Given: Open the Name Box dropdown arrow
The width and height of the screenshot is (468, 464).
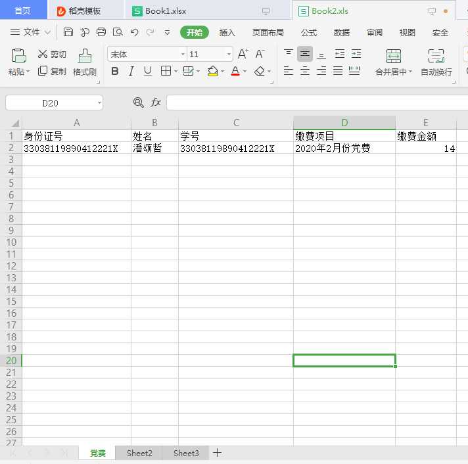Looking at the screenshot, I should (x=99, y=103).
